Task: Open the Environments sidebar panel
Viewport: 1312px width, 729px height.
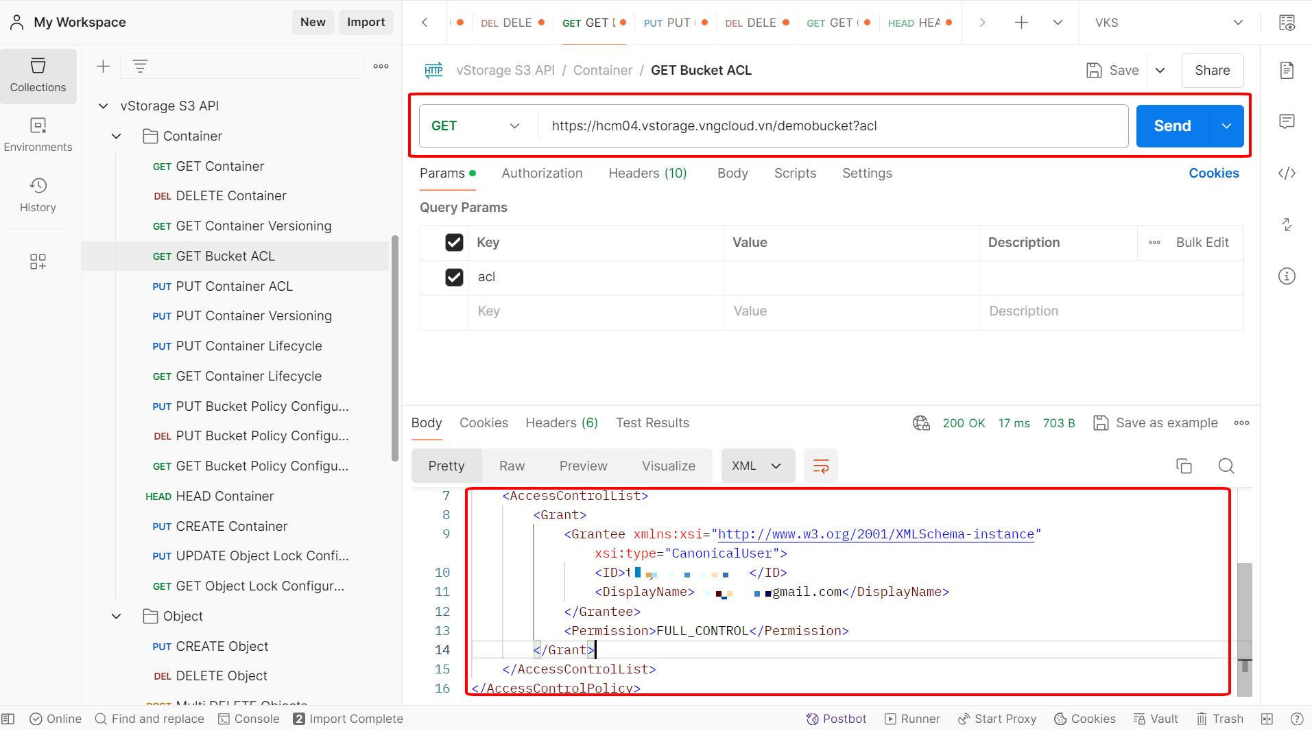Action: coord(38,134)
